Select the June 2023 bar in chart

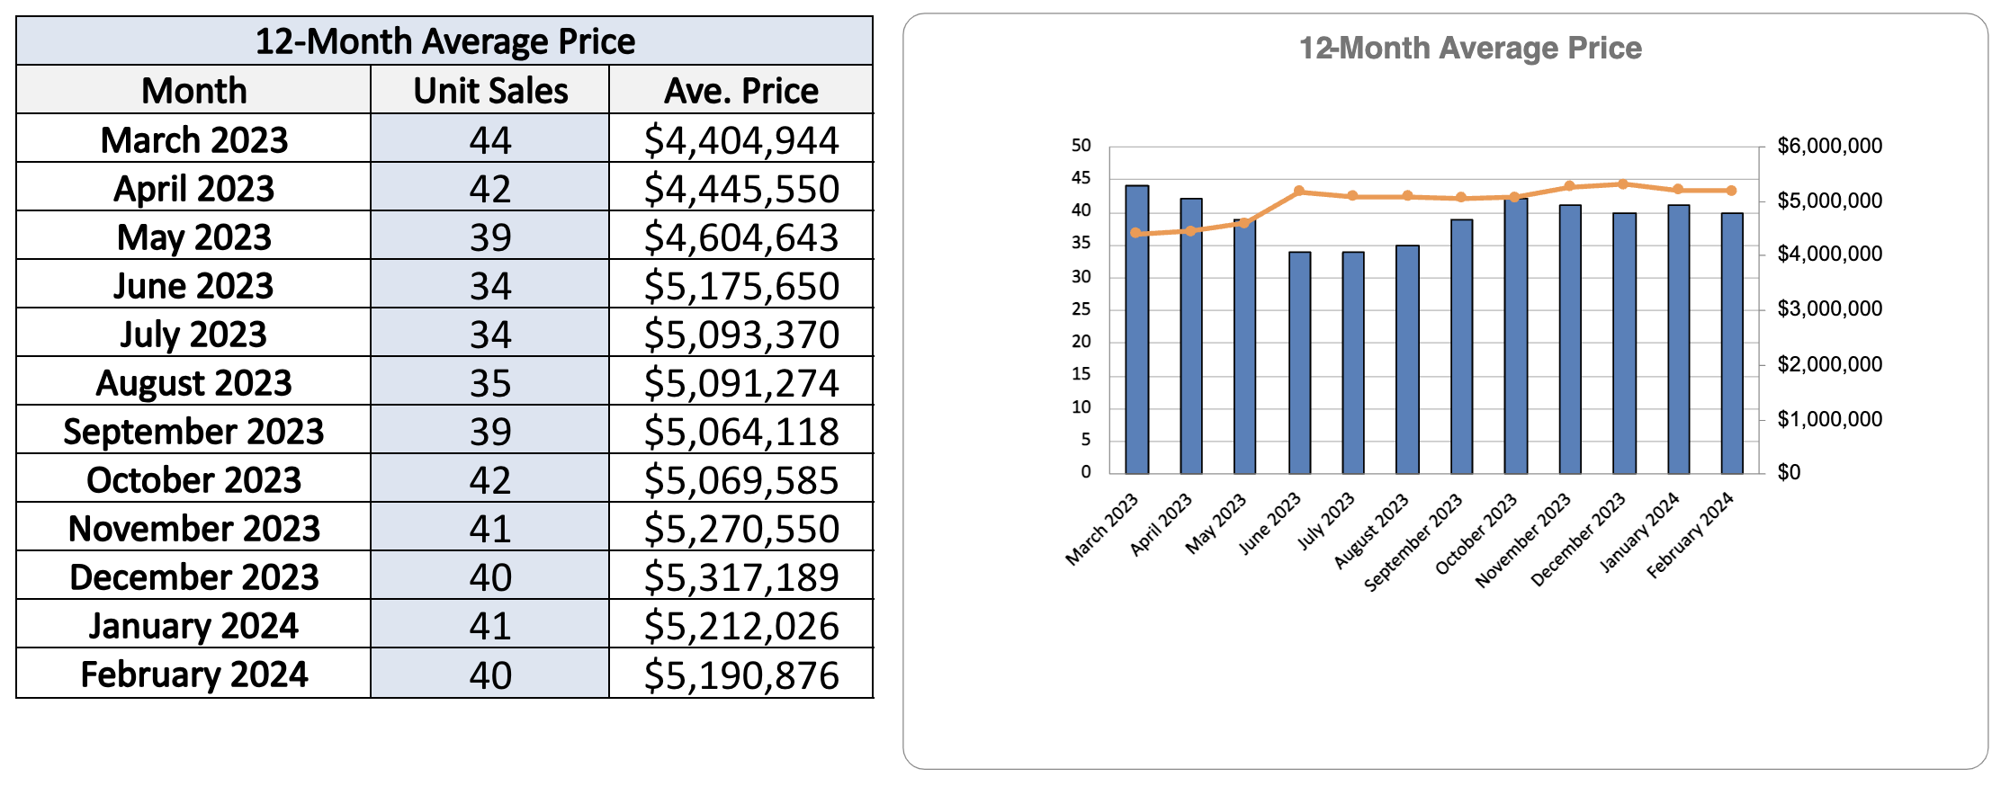coord(1299,362)
